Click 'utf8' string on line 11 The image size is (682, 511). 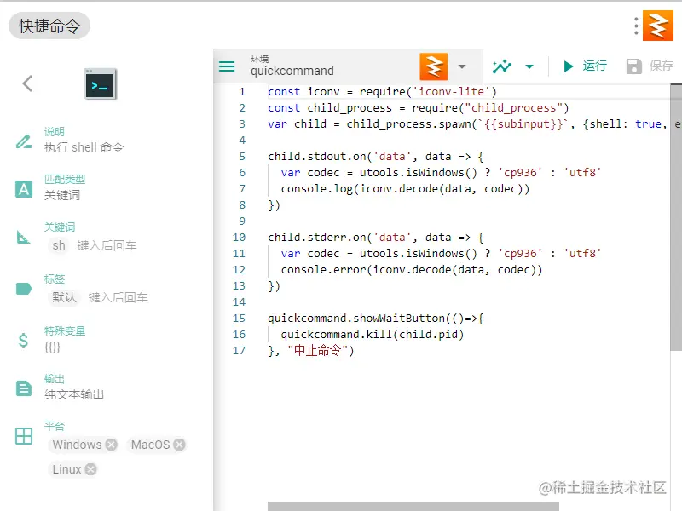pos(582,253)
